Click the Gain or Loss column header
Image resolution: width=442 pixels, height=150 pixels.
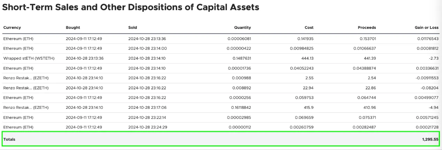point(426,28)
